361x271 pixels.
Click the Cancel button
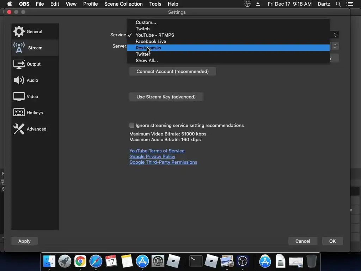[x=302, y=241]
